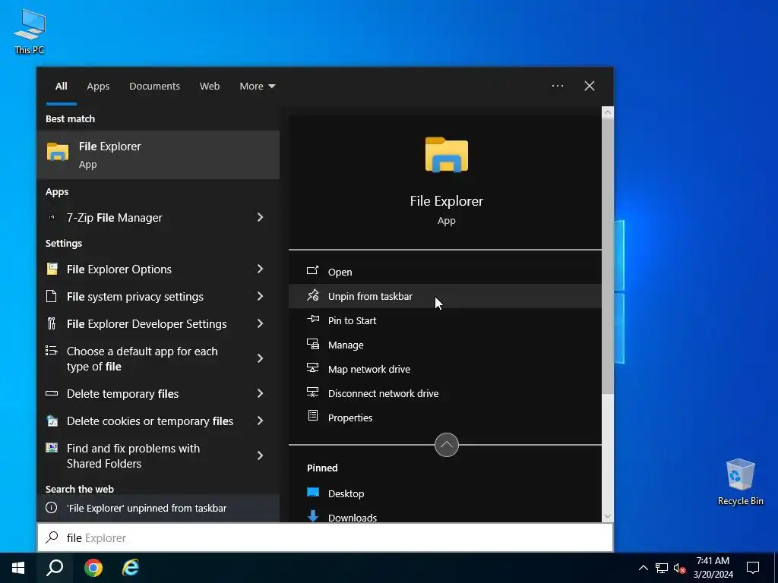Expand File system privacy settings chevron

coord(260,297)
